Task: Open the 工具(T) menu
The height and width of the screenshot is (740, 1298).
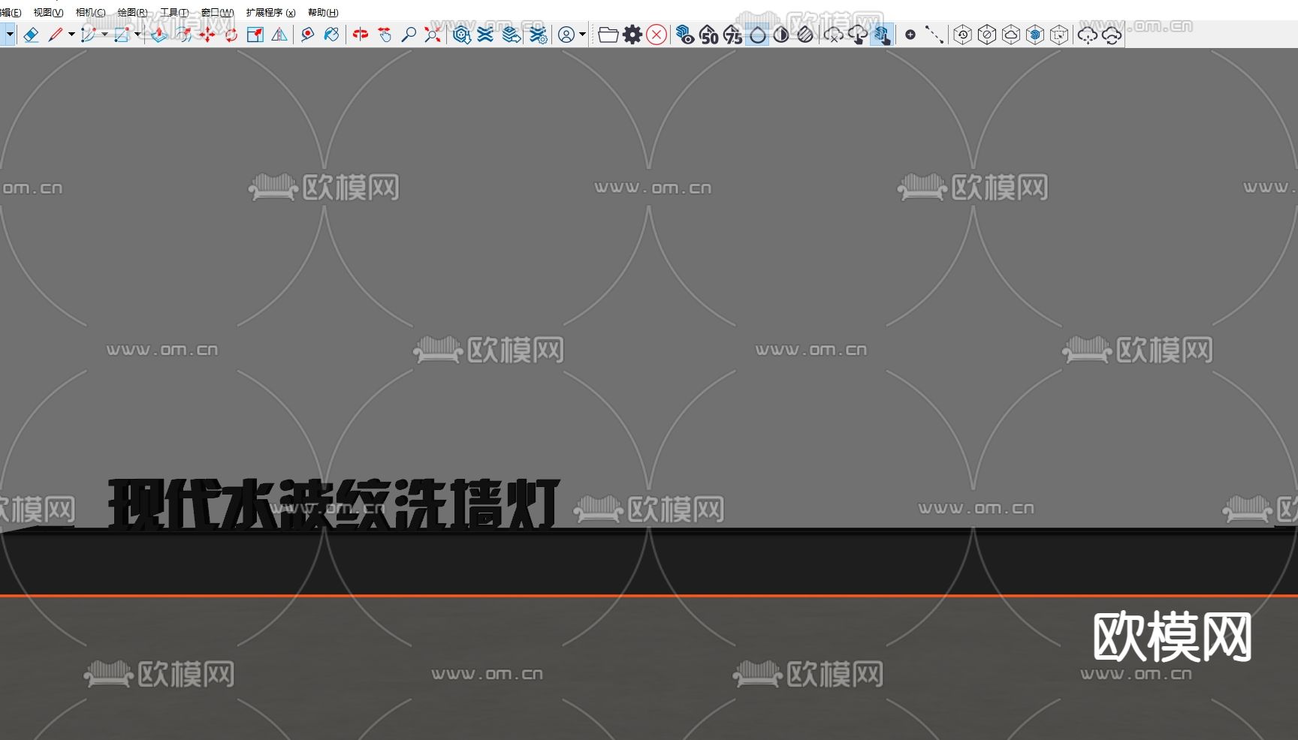Action: point(174,13)
